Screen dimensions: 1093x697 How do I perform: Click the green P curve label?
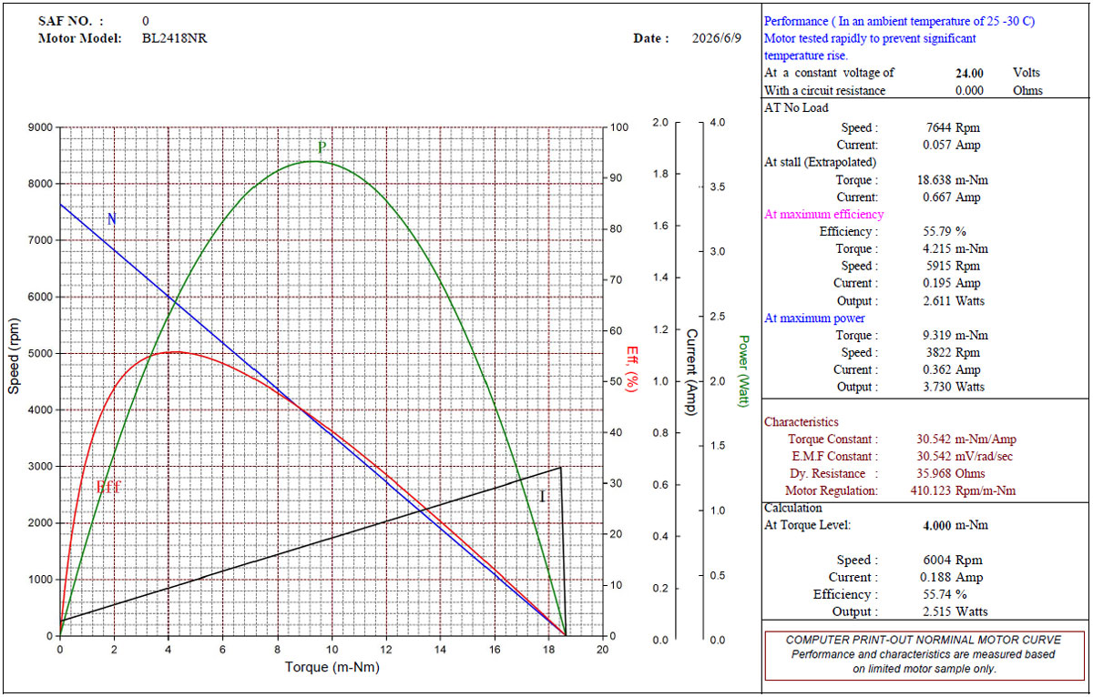[322, 146]
